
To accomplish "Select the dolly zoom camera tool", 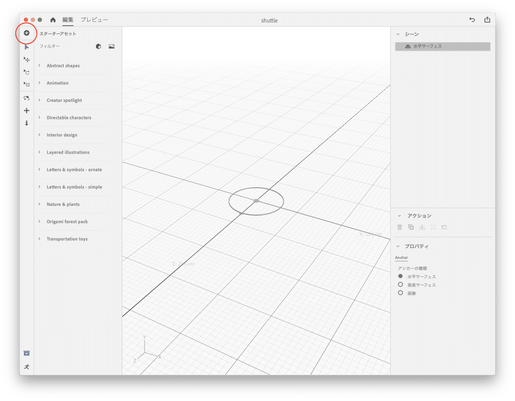I will (27, 123).
